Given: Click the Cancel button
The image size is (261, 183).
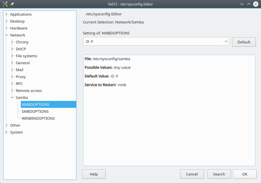Looking at the screenshot, I should 192,174.
